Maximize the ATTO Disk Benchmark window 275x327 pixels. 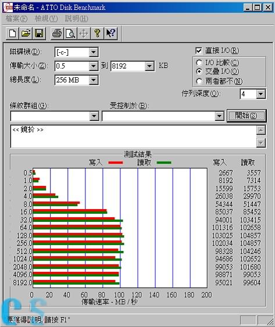pyautogui.click(x=257, y=8)
